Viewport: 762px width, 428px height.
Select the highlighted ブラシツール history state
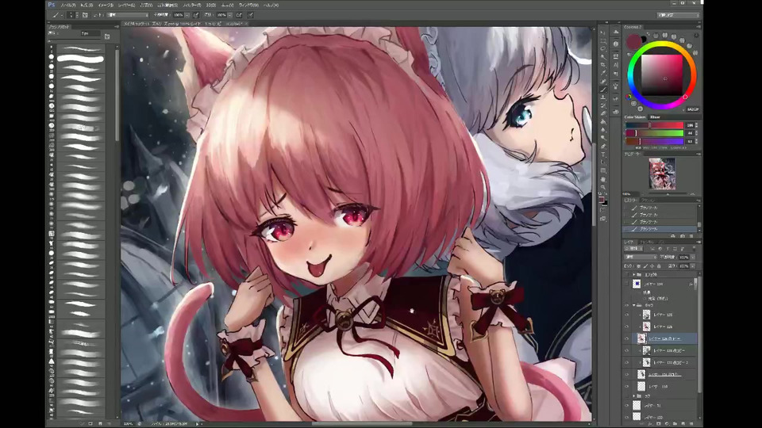coord(660,228)
